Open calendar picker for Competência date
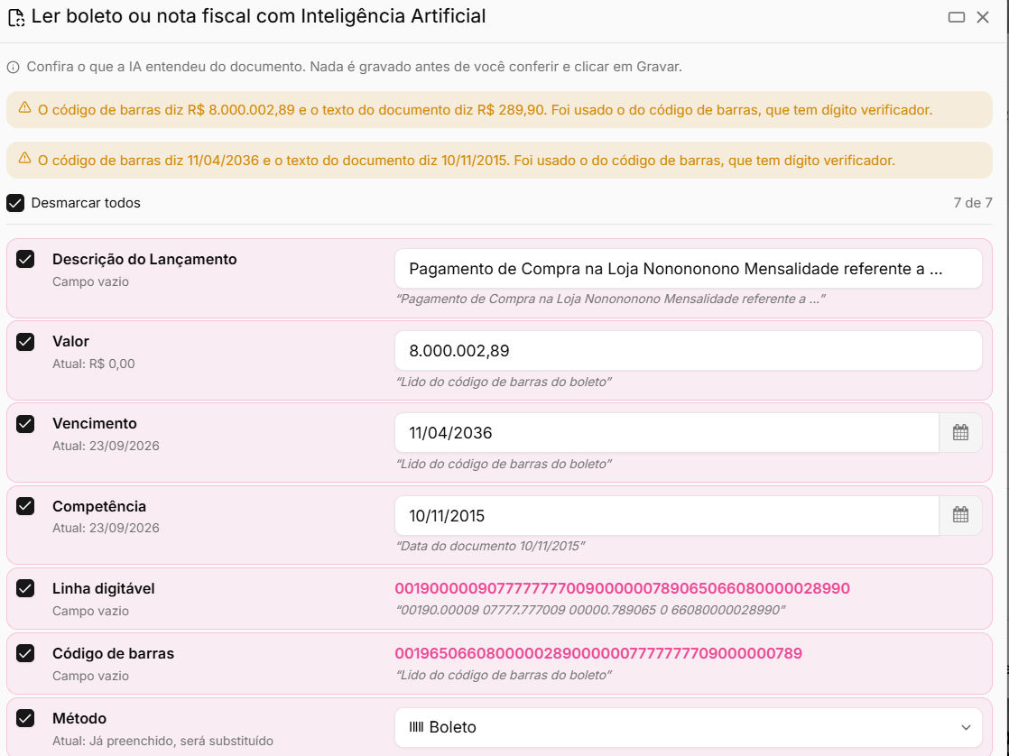Viewport: 1009px width, 756px height. tap(960, 515)
